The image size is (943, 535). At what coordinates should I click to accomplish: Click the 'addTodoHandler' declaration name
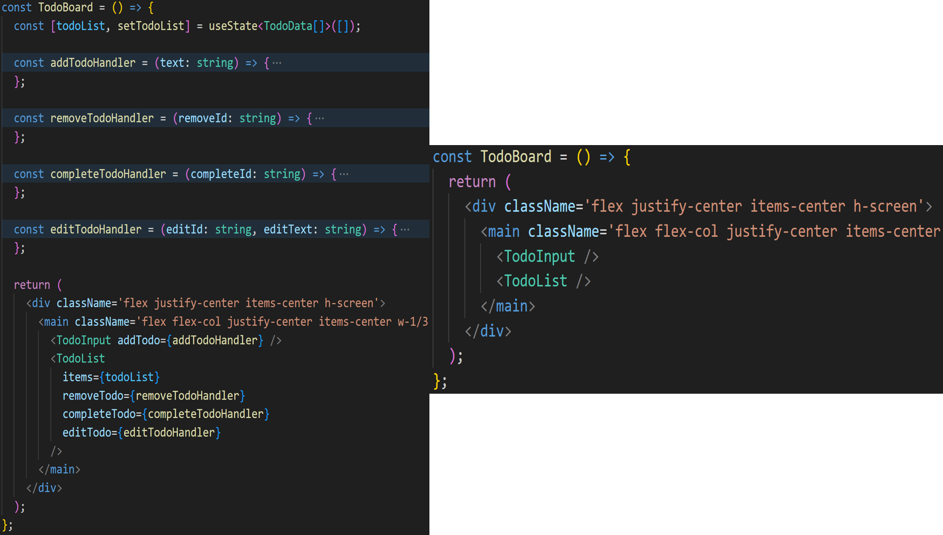point(93,63)
